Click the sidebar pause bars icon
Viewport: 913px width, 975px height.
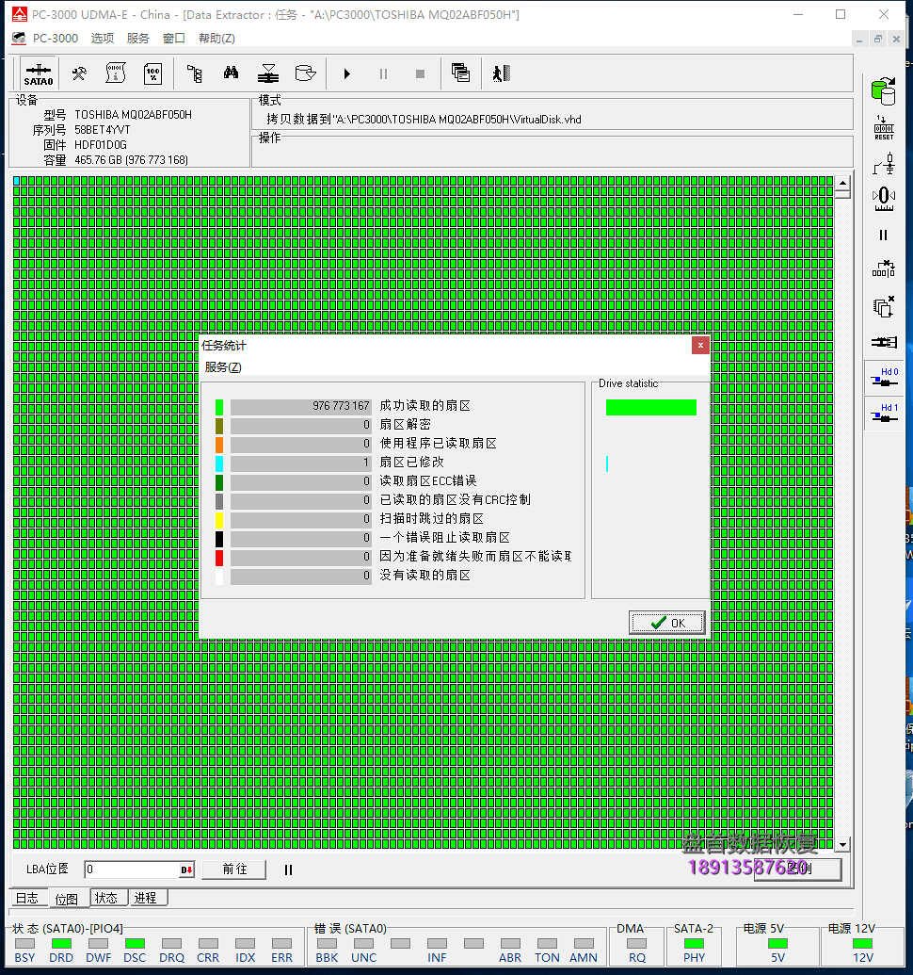point(883,236)
